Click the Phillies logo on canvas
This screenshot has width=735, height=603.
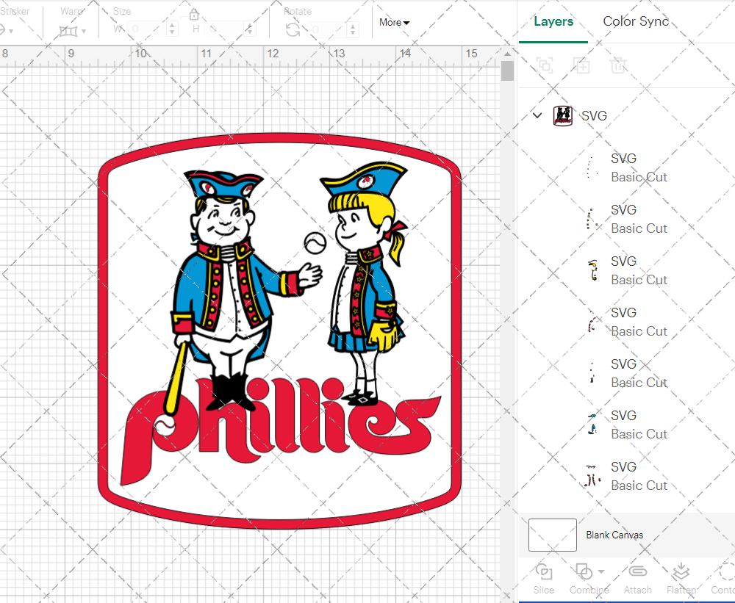(x=279, y=331)
